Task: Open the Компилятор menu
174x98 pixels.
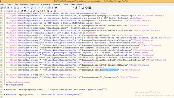Action: [46, 4]
